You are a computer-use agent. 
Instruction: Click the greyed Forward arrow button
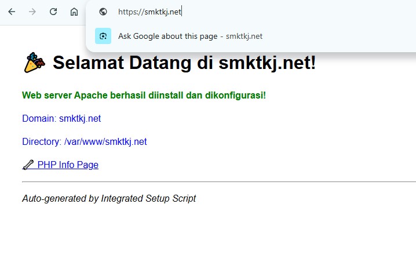tap(32, 12)
